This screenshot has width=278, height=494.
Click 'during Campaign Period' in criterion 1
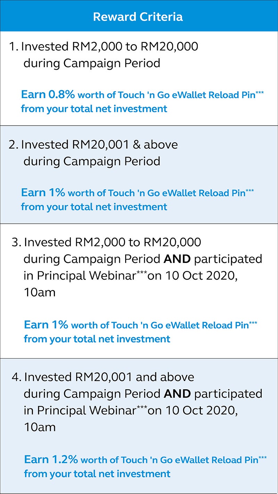(x=92, y=63)
